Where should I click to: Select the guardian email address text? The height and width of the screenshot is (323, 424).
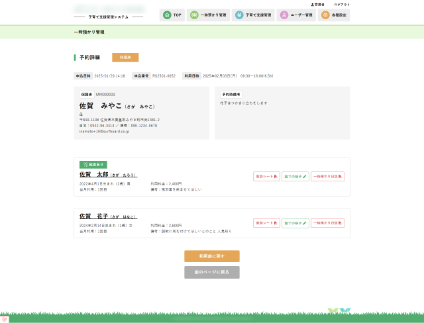pos(104,132)
